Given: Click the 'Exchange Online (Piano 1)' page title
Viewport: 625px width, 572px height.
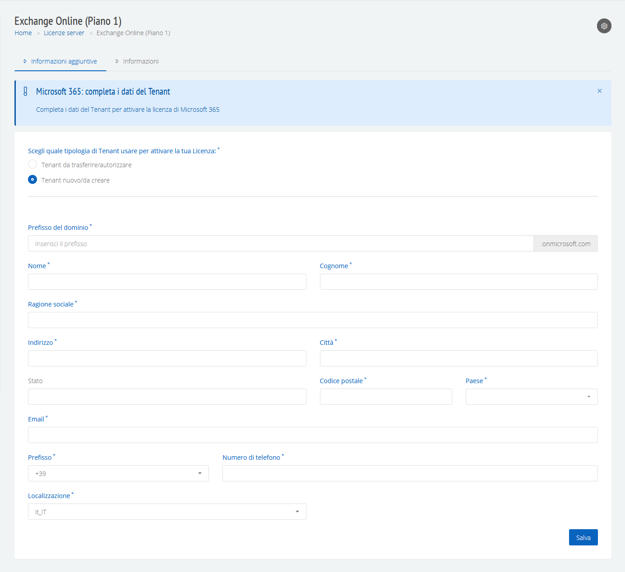Looking at the screenshot, I should coord(68,21).
